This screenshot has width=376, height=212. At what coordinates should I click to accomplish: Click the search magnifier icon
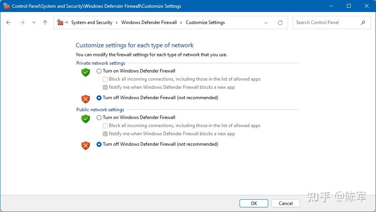pyautogui.click(x=363, y=22)
